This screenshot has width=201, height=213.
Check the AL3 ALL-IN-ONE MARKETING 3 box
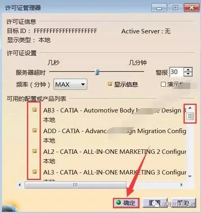(35, 172)
